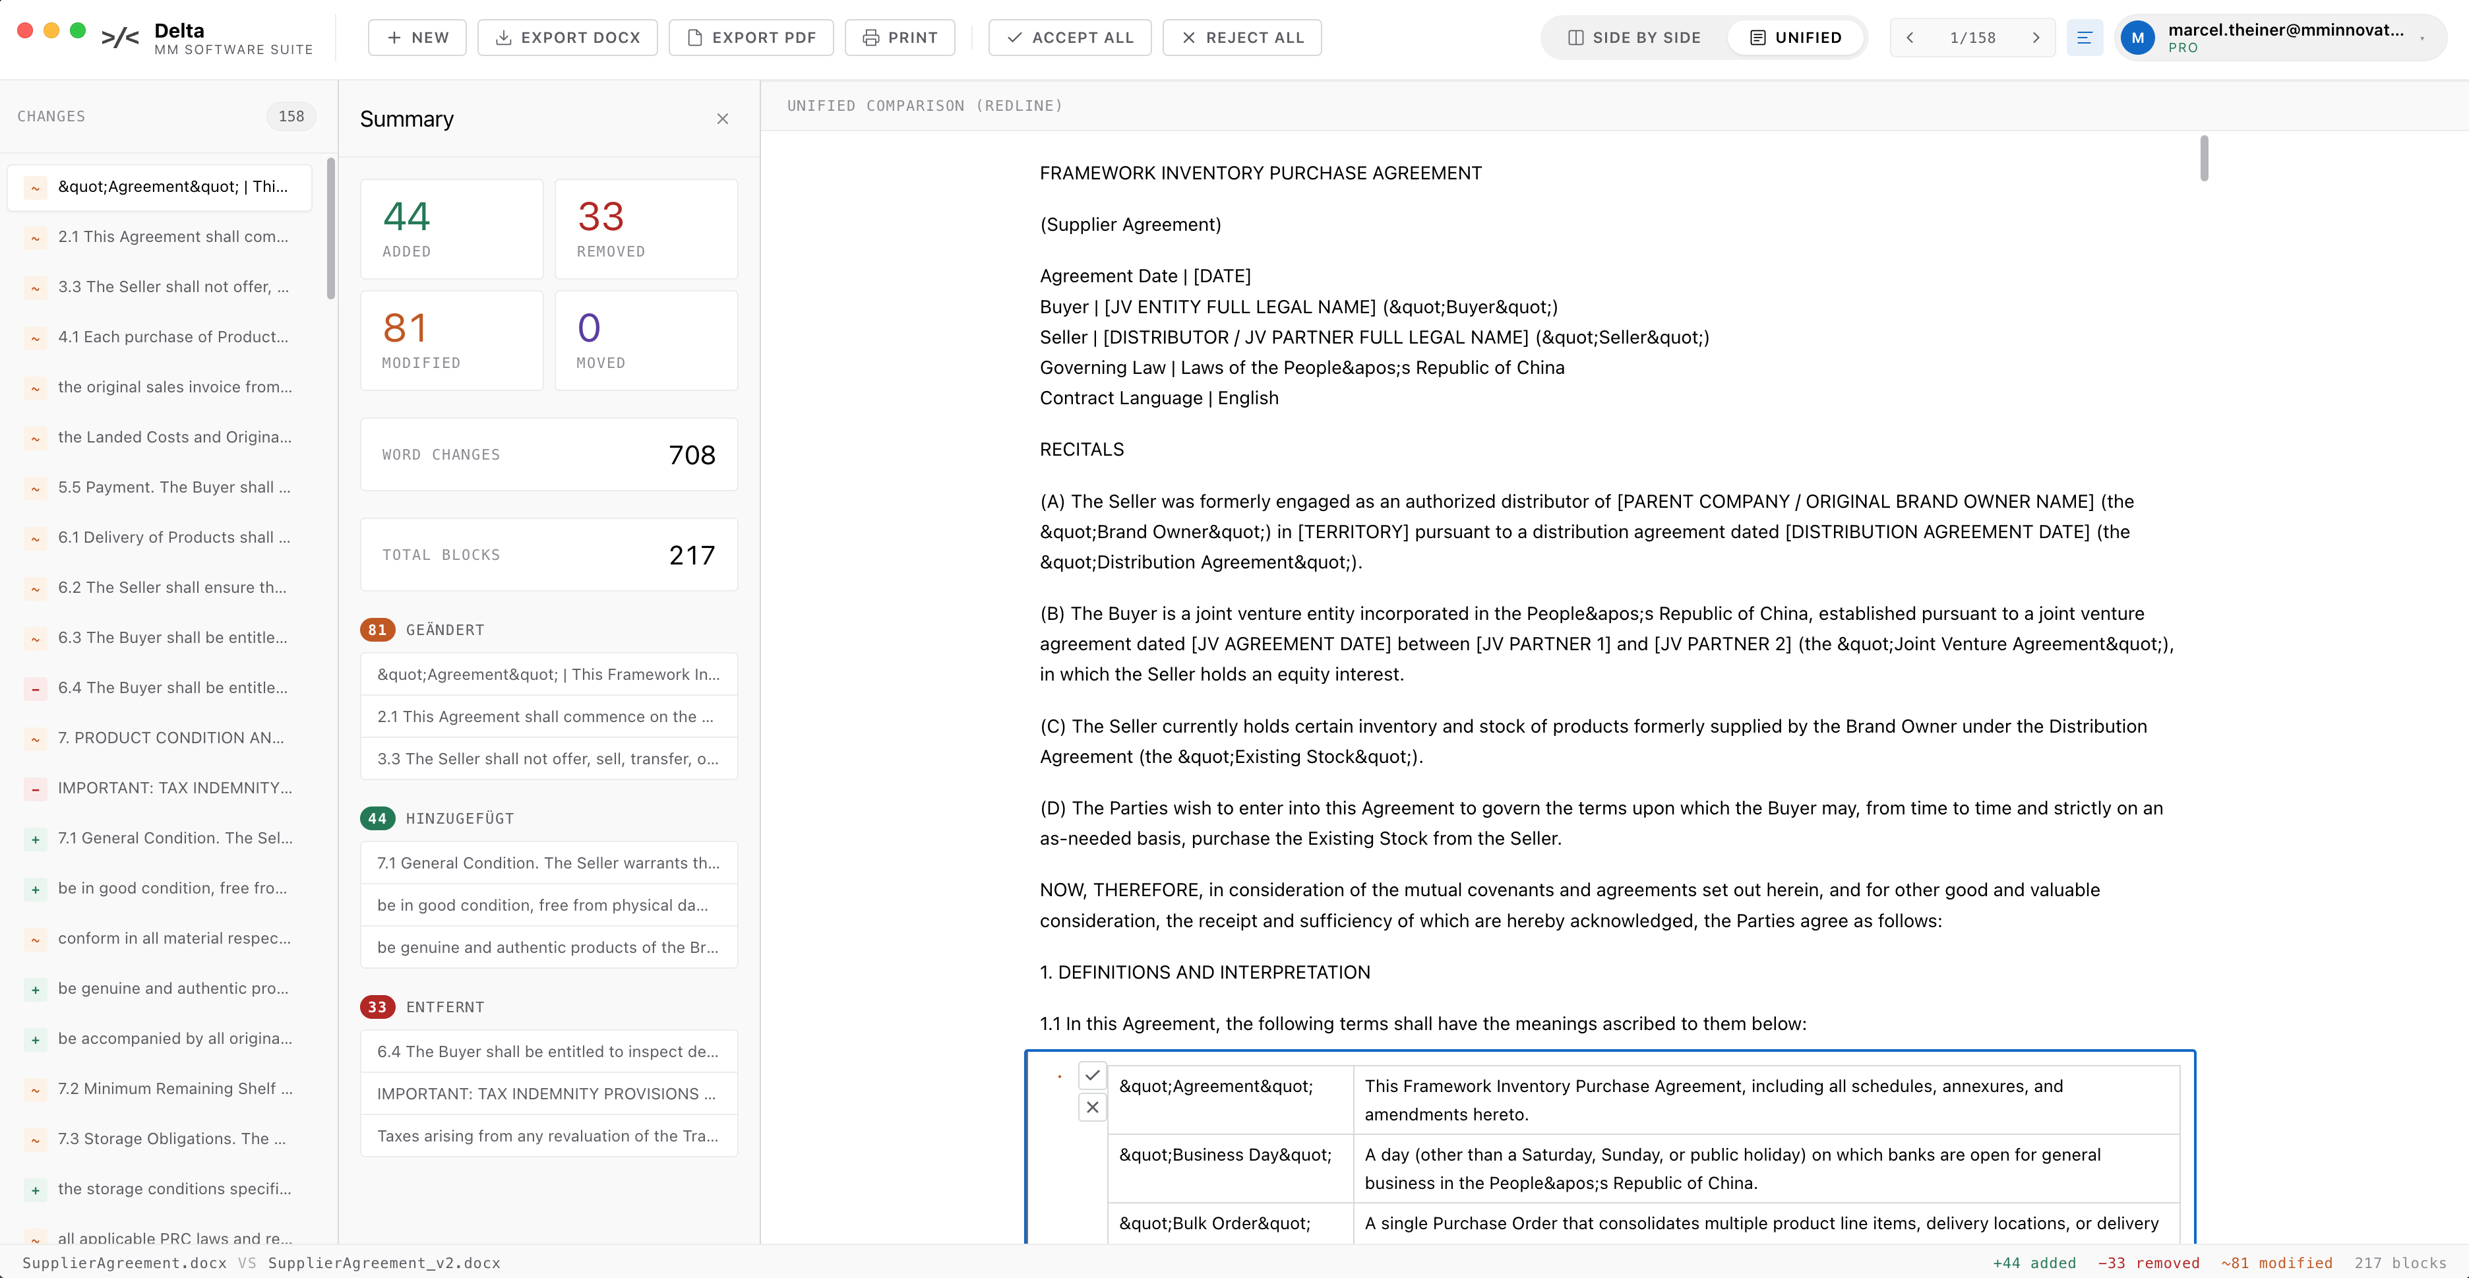The width and height of the screenshot is (2469, 1278).
Task: Open the 44 ADDED stat card
Action: (452, 229)
